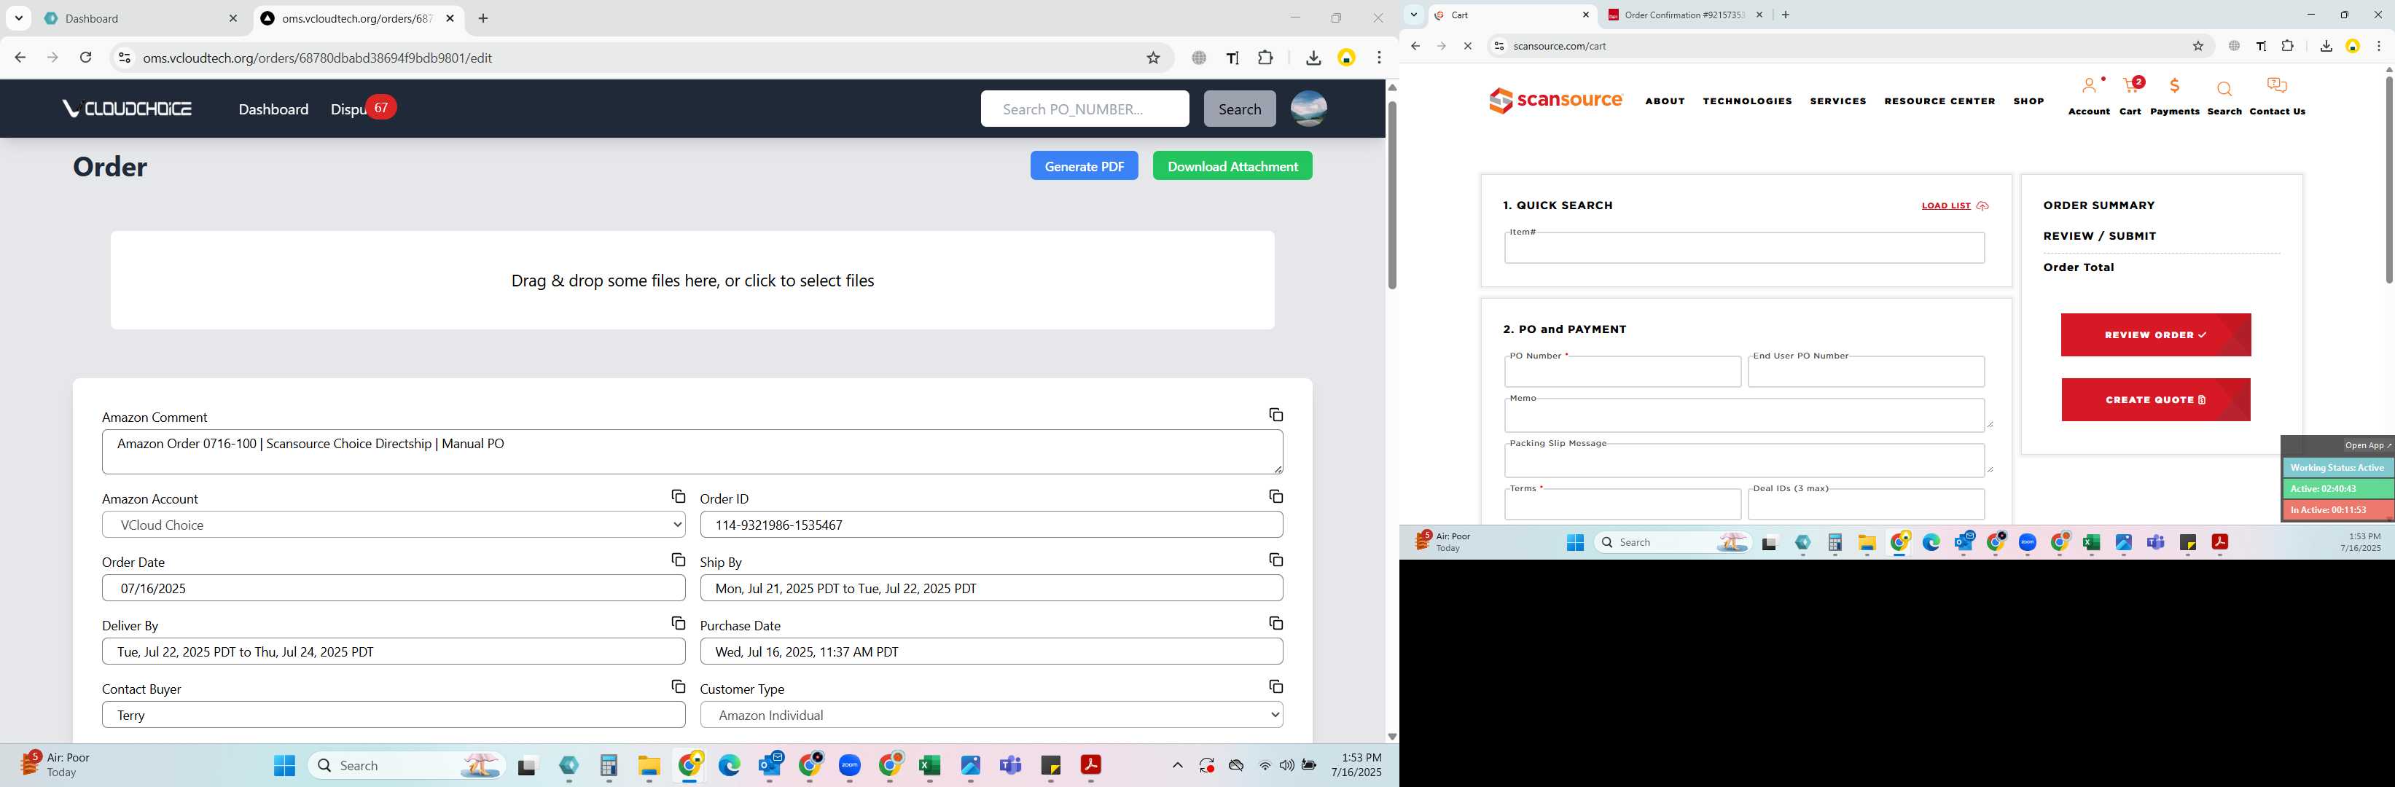Click the copy icon beside Order Date

tap(678, 560)
